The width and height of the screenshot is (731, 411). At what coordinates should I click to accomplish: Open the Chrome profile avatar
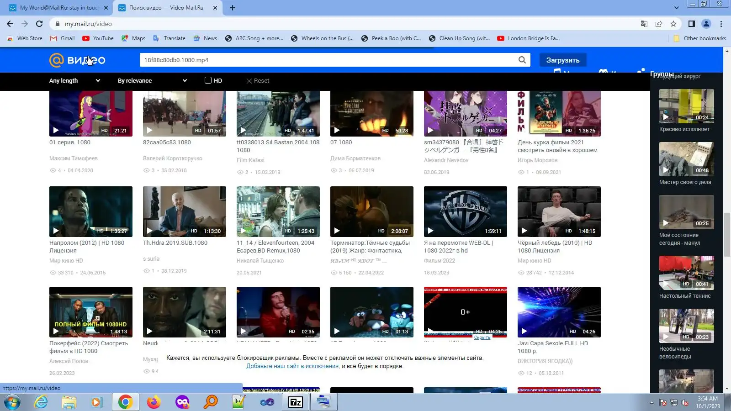tap(706, 24)
